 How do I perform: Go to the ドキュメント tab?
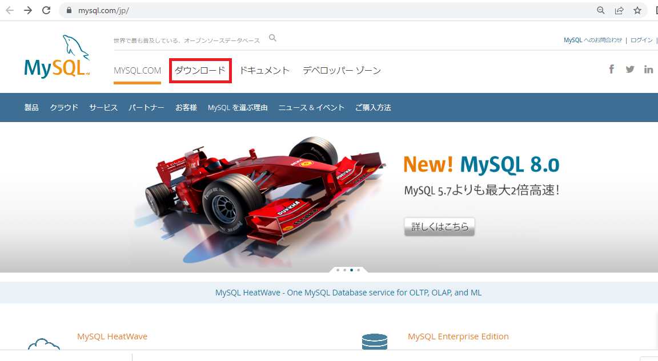(x=264, y=70)
